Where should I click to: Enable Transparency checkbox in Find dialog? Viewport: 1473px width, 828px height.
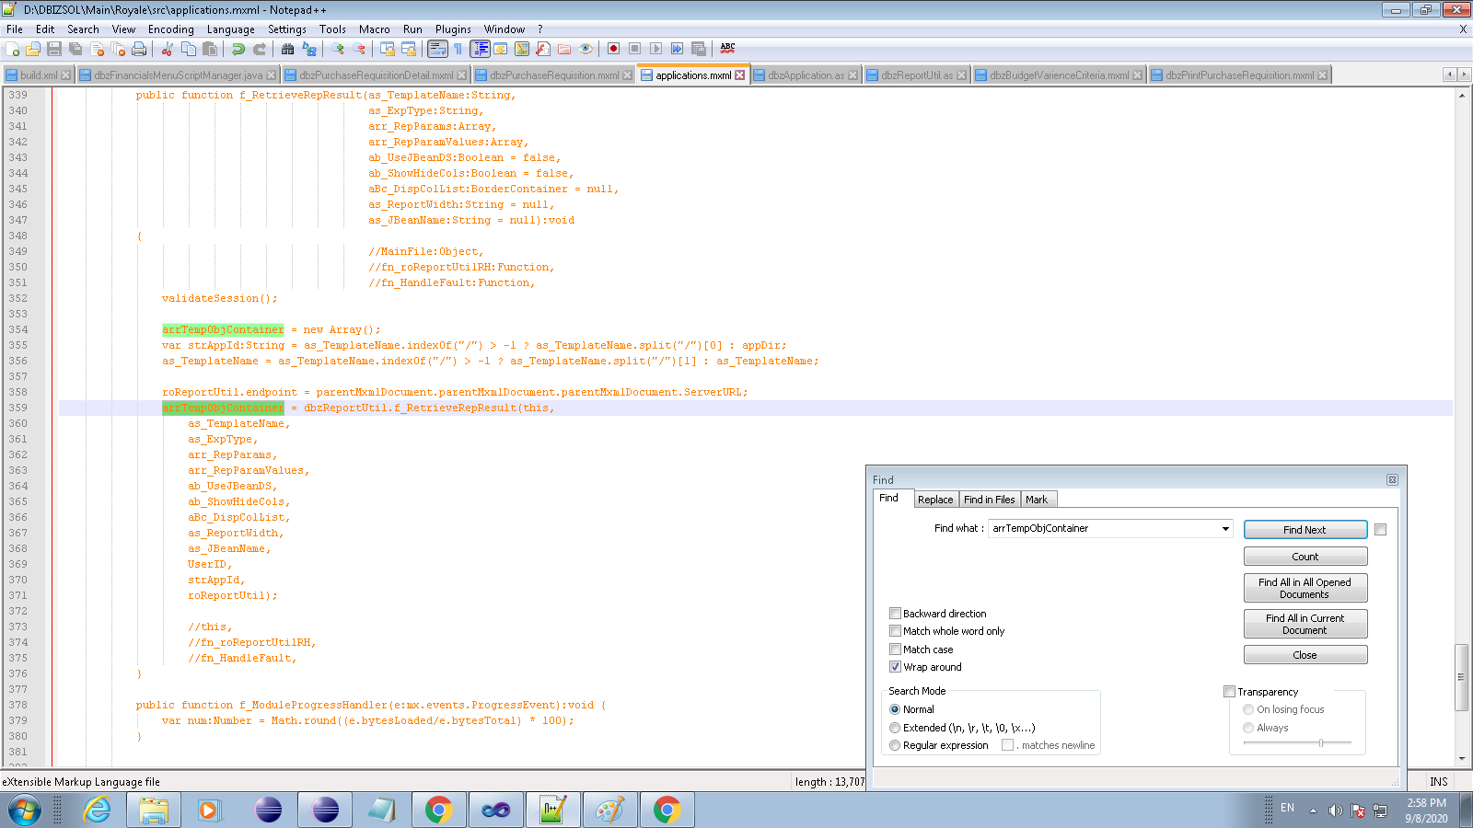pyautogui.click(x=1229, y=692)
